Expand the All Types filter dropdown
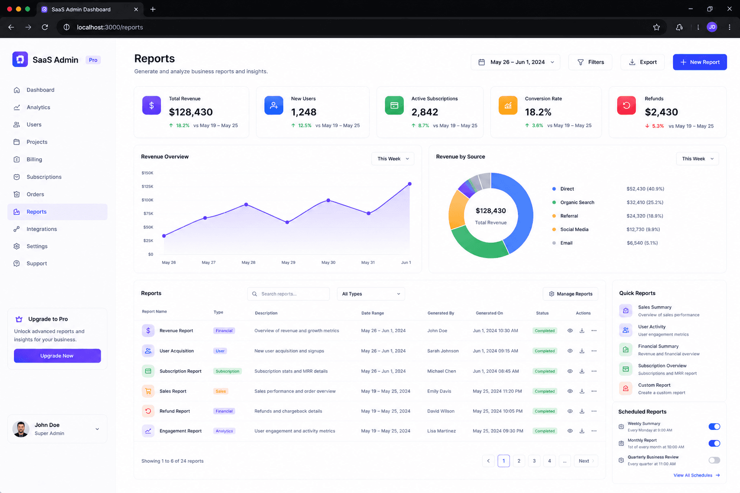The width and height of the screenshot is (740, 493). [x=371, y=294]
